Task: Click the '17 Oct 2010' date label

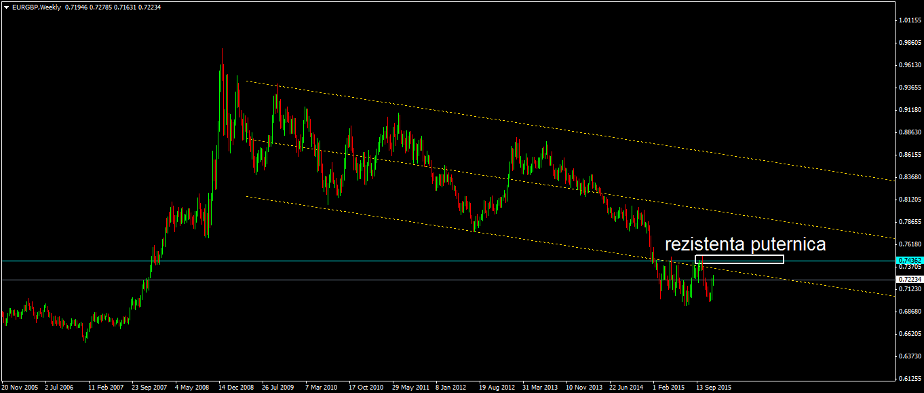Action: tap(366, 388)
